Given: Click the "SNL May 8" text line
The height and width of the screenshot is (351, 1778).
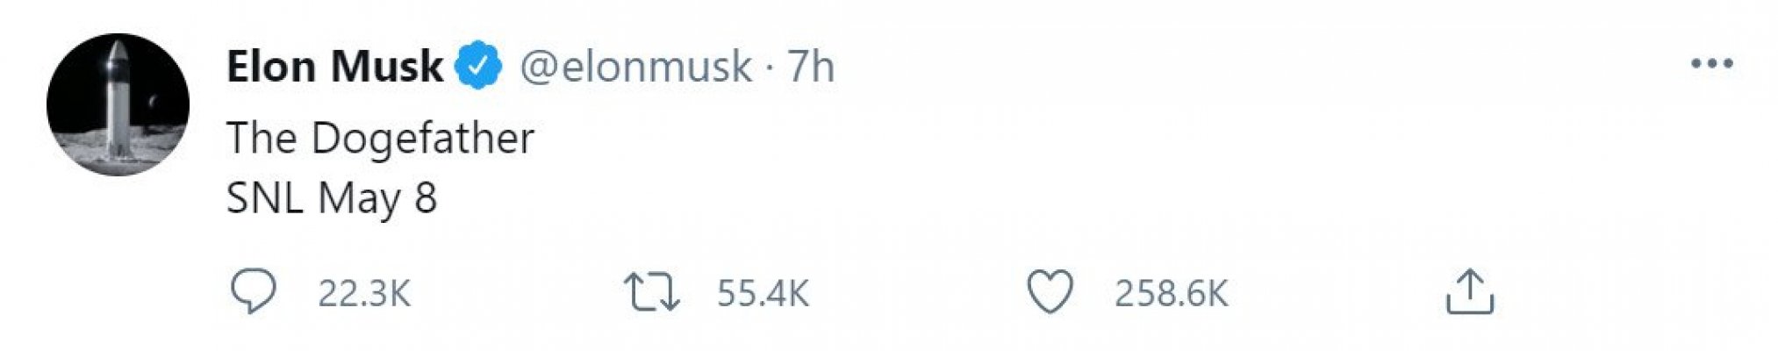Looking at the screenshot, I should tap(332, 197).
